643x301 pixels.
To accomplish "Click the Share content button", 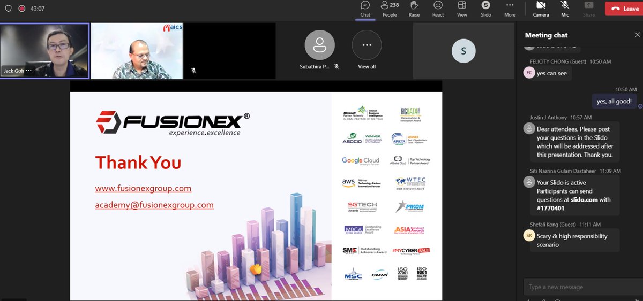I will 589,9.
